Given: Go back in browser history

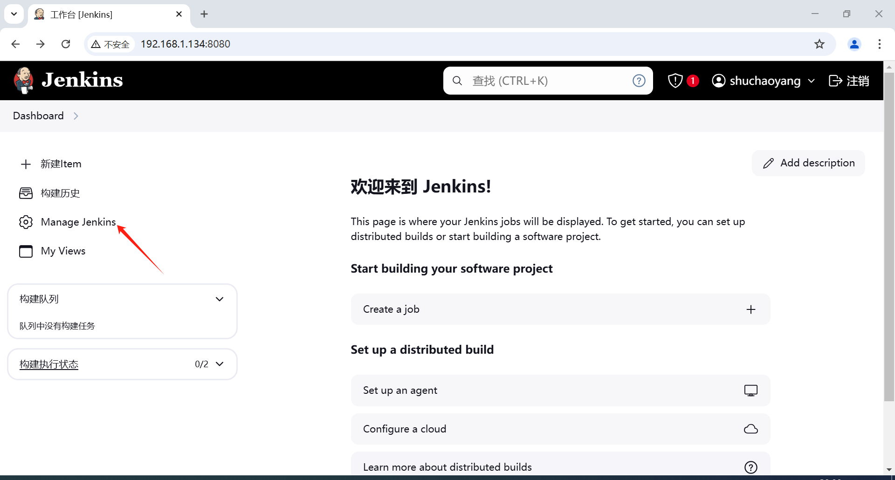Looking at the screenshot, I should pos(15,44).
